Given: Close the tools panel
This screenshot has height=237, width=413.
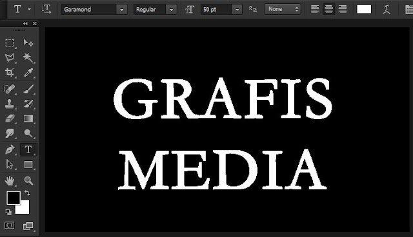Looking at the screenshot, I should 34,24.
